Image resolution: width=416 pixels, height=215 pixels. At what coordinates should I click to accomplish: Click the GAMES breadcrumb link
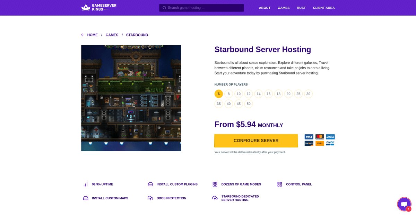pyautogui.click(x=112, y=35)
